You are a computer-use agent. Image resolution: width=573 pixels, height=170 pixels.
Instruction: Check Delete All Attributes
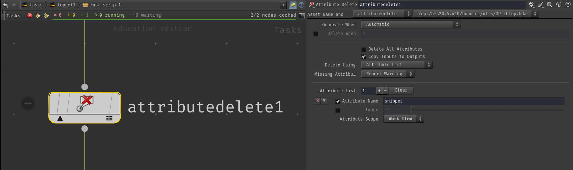363,49
